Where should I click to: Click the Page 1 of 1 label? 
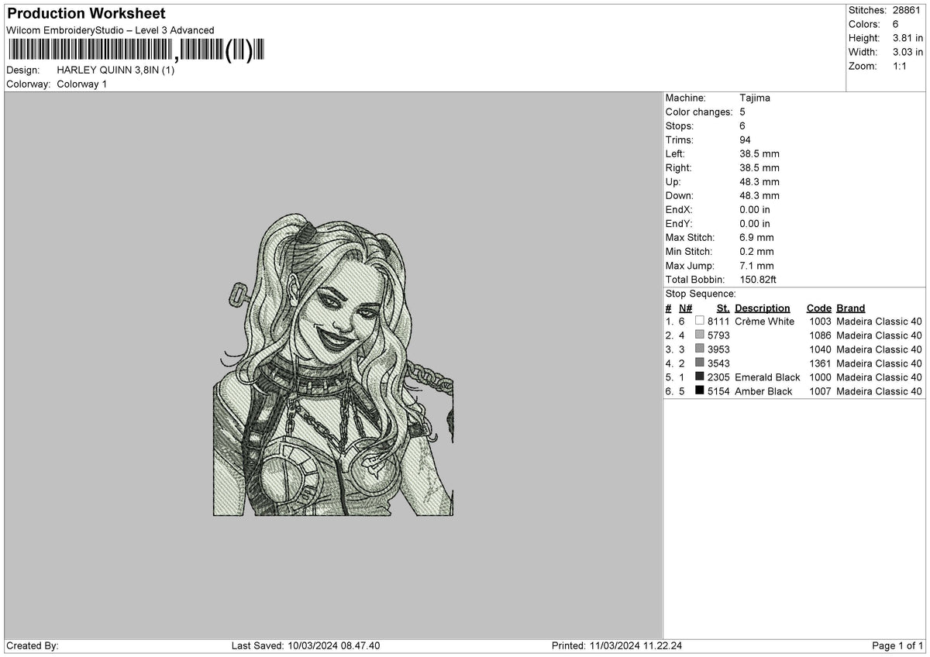(x=898, y=646)
